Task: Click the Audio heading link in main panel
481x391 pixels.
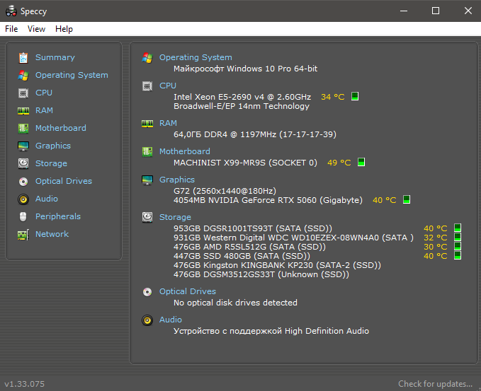Action: pyautogui.click(x=171, y=320)
